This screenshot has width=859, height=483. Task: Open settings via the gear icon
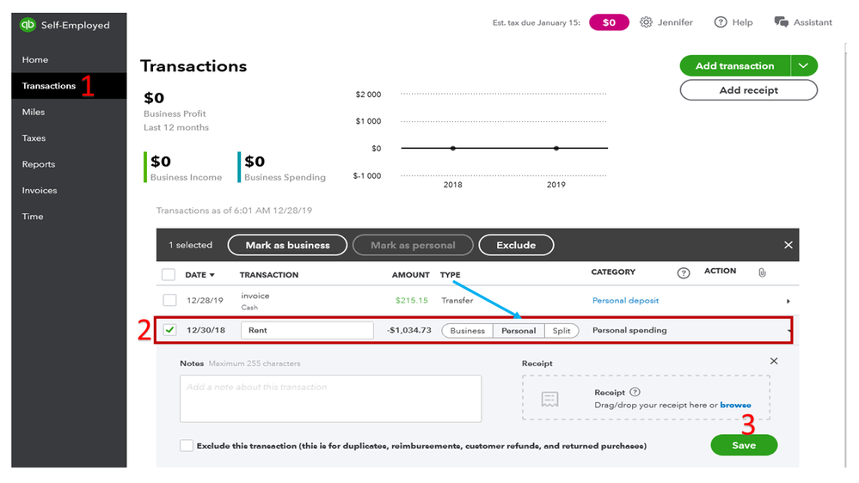[646, 22]
